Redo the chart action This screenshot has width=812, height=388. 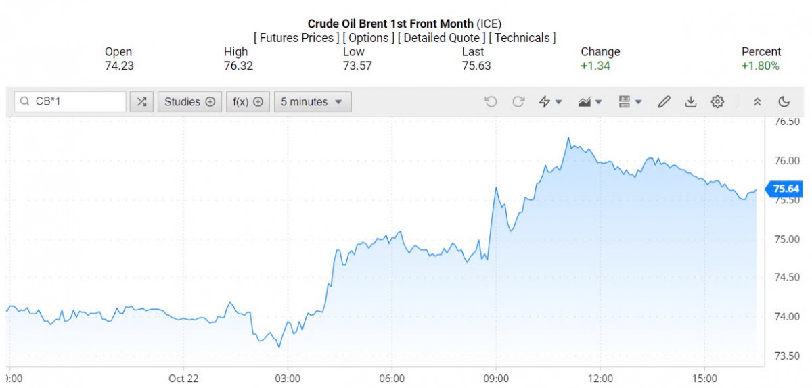coord(518,102)
